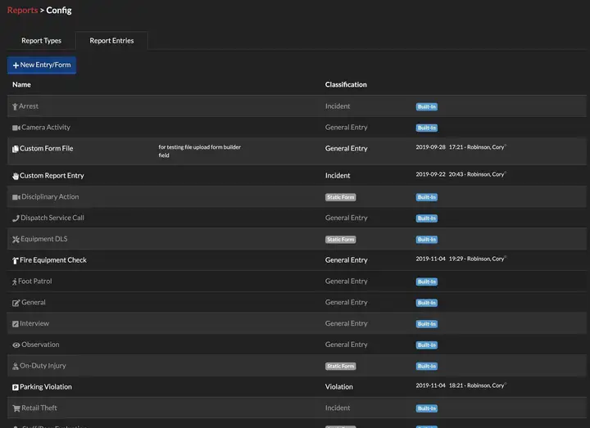Click the General entry name
Screen dimensions: 590x428
pos(34,302)
